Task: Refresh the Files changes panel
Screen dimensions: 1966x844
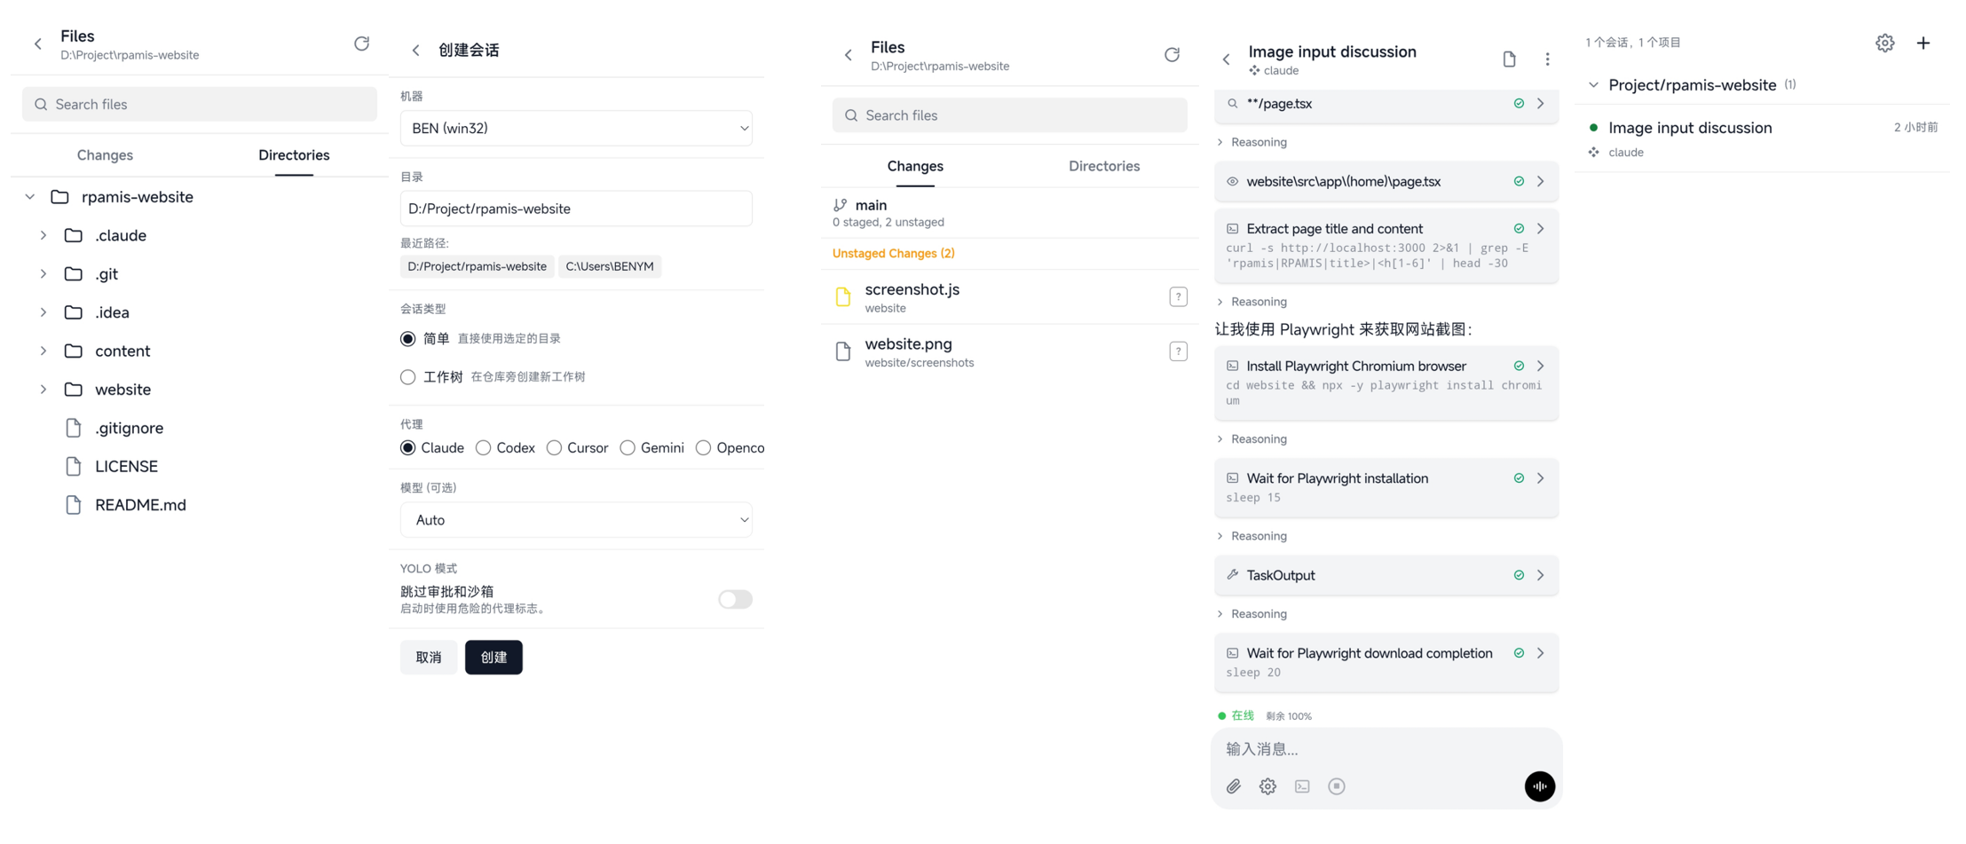Action: [1172, 55]
